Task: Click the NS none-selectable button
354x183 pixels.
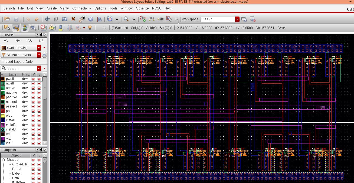Action: 41,41
